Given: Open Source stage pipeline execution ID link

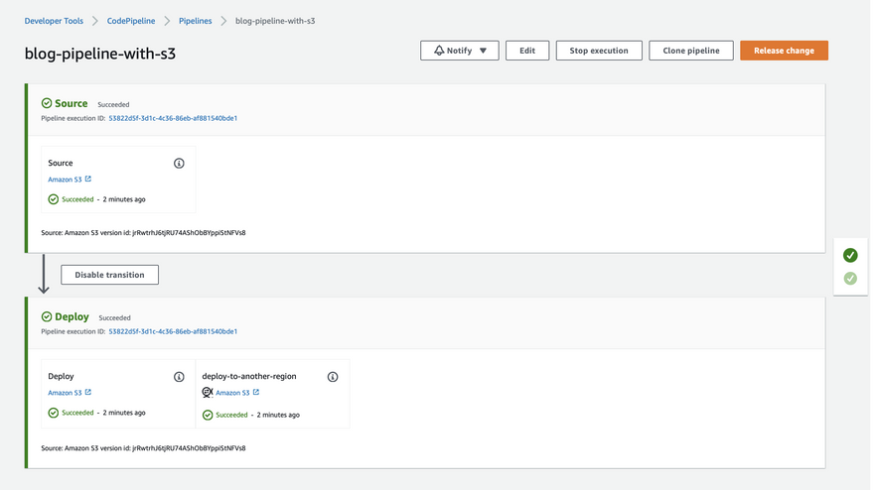Looking at the screenshot, I should coord(173,118).
